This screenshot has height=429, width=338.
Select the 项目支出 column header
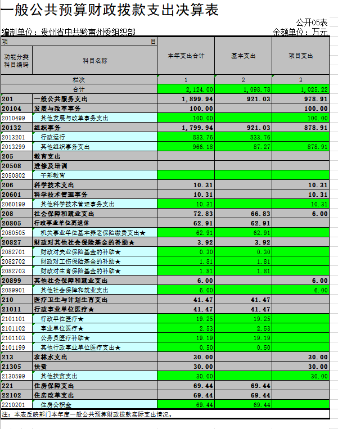(300, 56)
